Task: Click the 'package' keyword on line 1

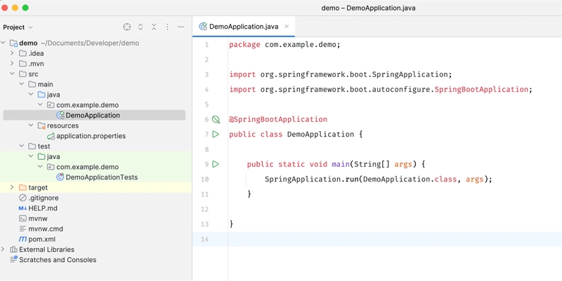Action: [x=244, y=45]
